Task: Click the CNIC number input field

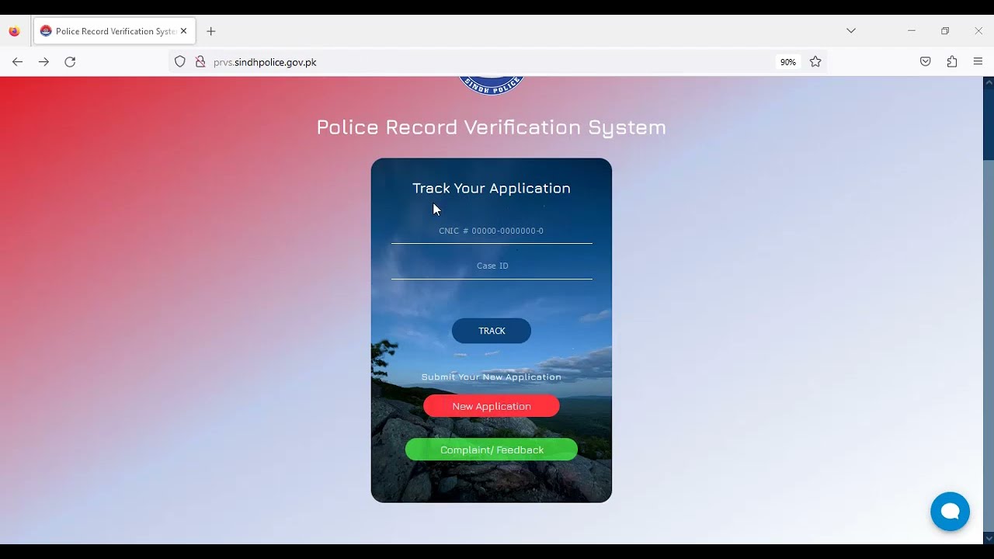Action: (492, 231)
